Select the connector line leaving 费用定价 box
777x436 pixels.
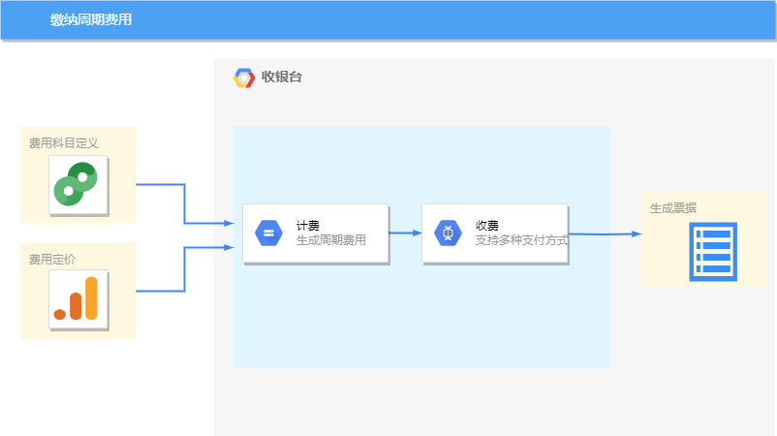pyautogui.click(x=183, y=269)
